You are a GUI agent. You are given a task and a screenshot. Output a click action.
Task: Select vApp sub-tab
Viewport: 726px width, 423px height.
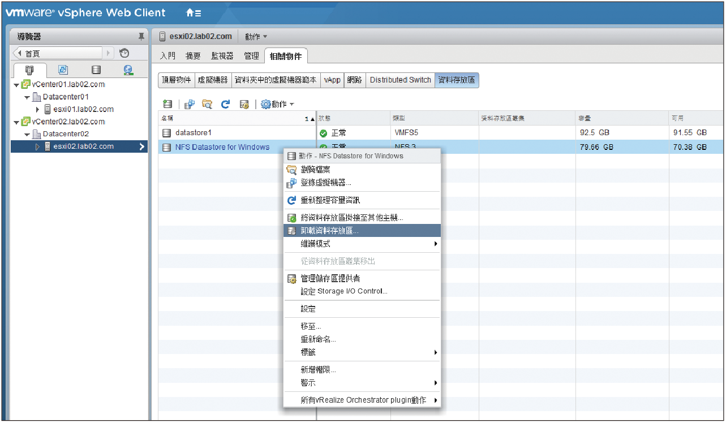(x=332, y=80)
